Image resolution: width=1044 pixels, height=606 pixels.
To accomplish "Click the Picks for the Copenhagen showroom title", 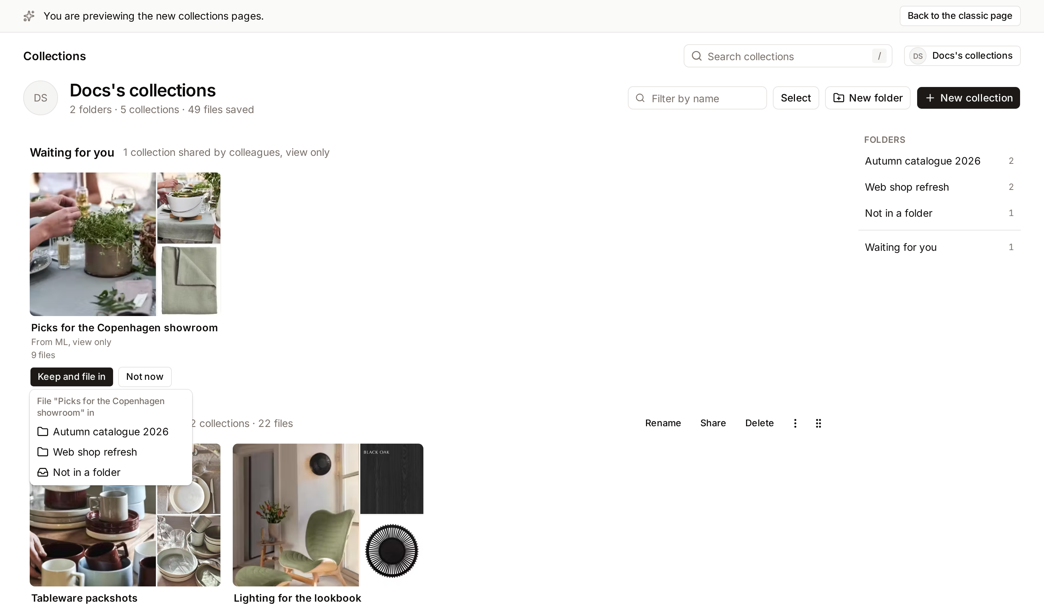I will click(124, 328).
